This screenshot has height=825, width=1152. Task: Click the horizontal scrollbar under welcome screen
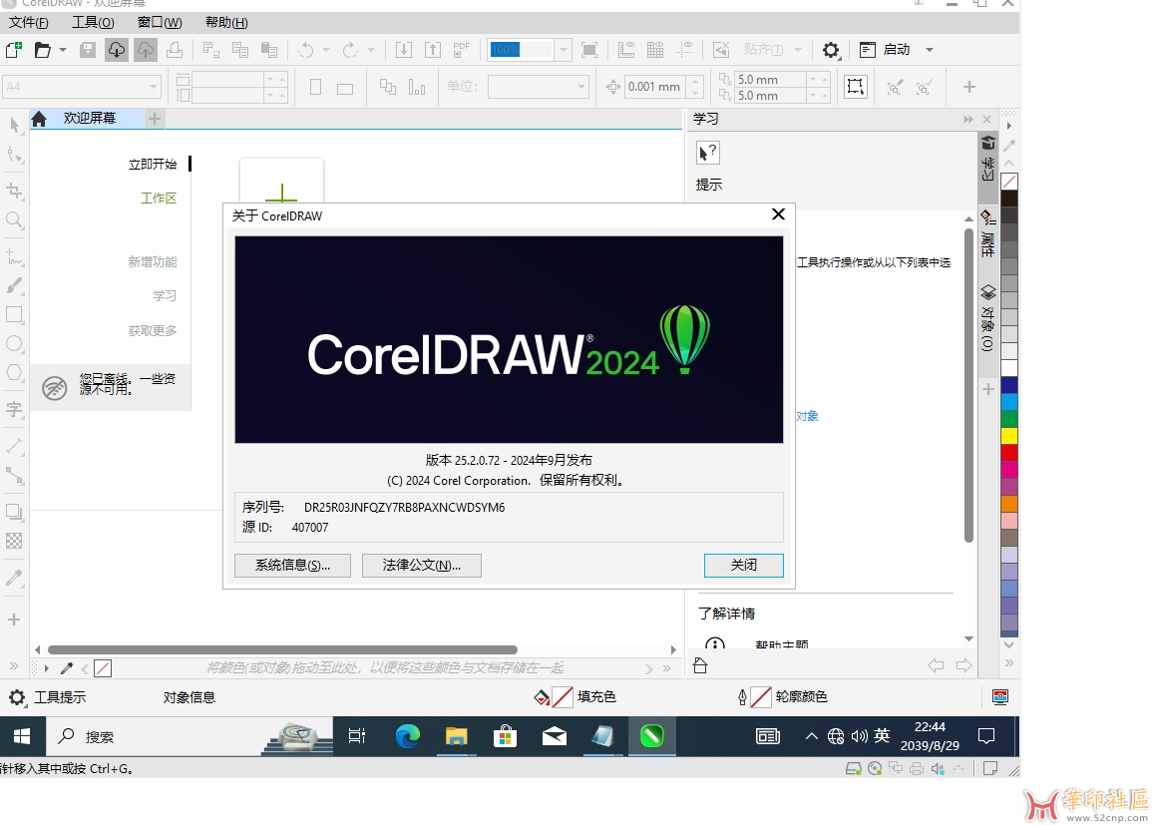pyautogui.click(x=282, y=649)
